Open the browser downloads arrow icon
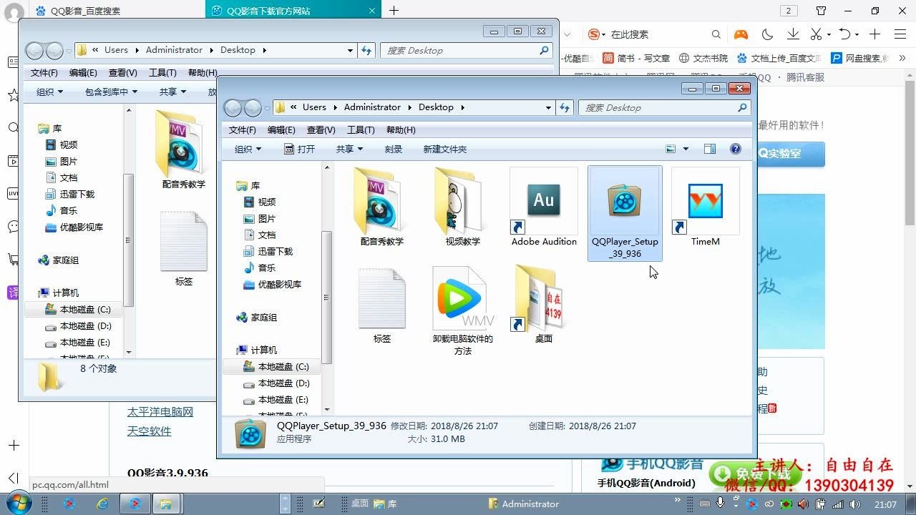916x515 pixels. 793,34
